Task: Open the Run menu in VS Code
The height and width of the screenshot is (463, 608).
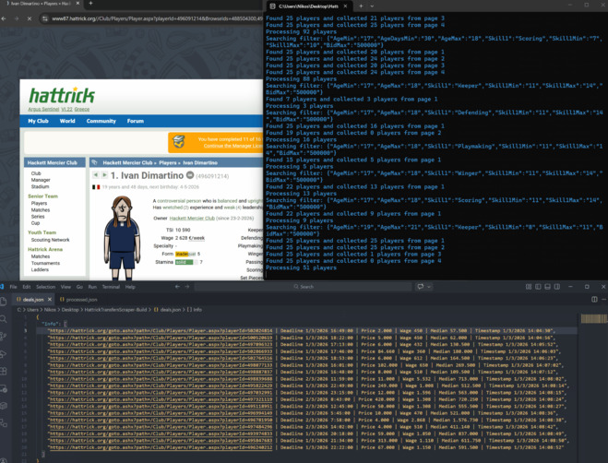Action: pyautogui.click(x=92, y=287)
